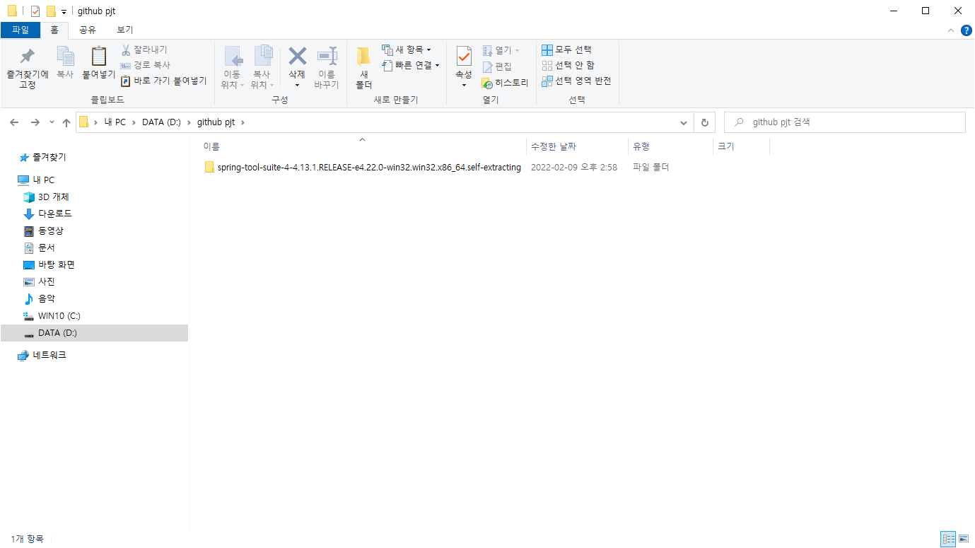The width and height of the screenshot is (975, 548).
Task: Open WIN10 (C:) drive in navigation pane
Action: [59, 315]
